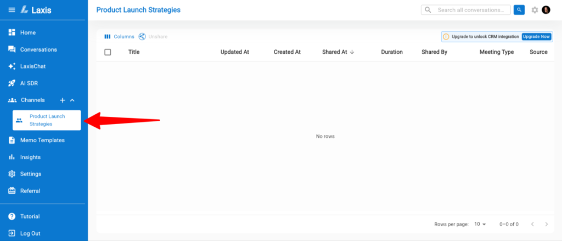This screenshot has width=562, height=241.
Task: Click the user profile avatar
Action: coord(546,10)
